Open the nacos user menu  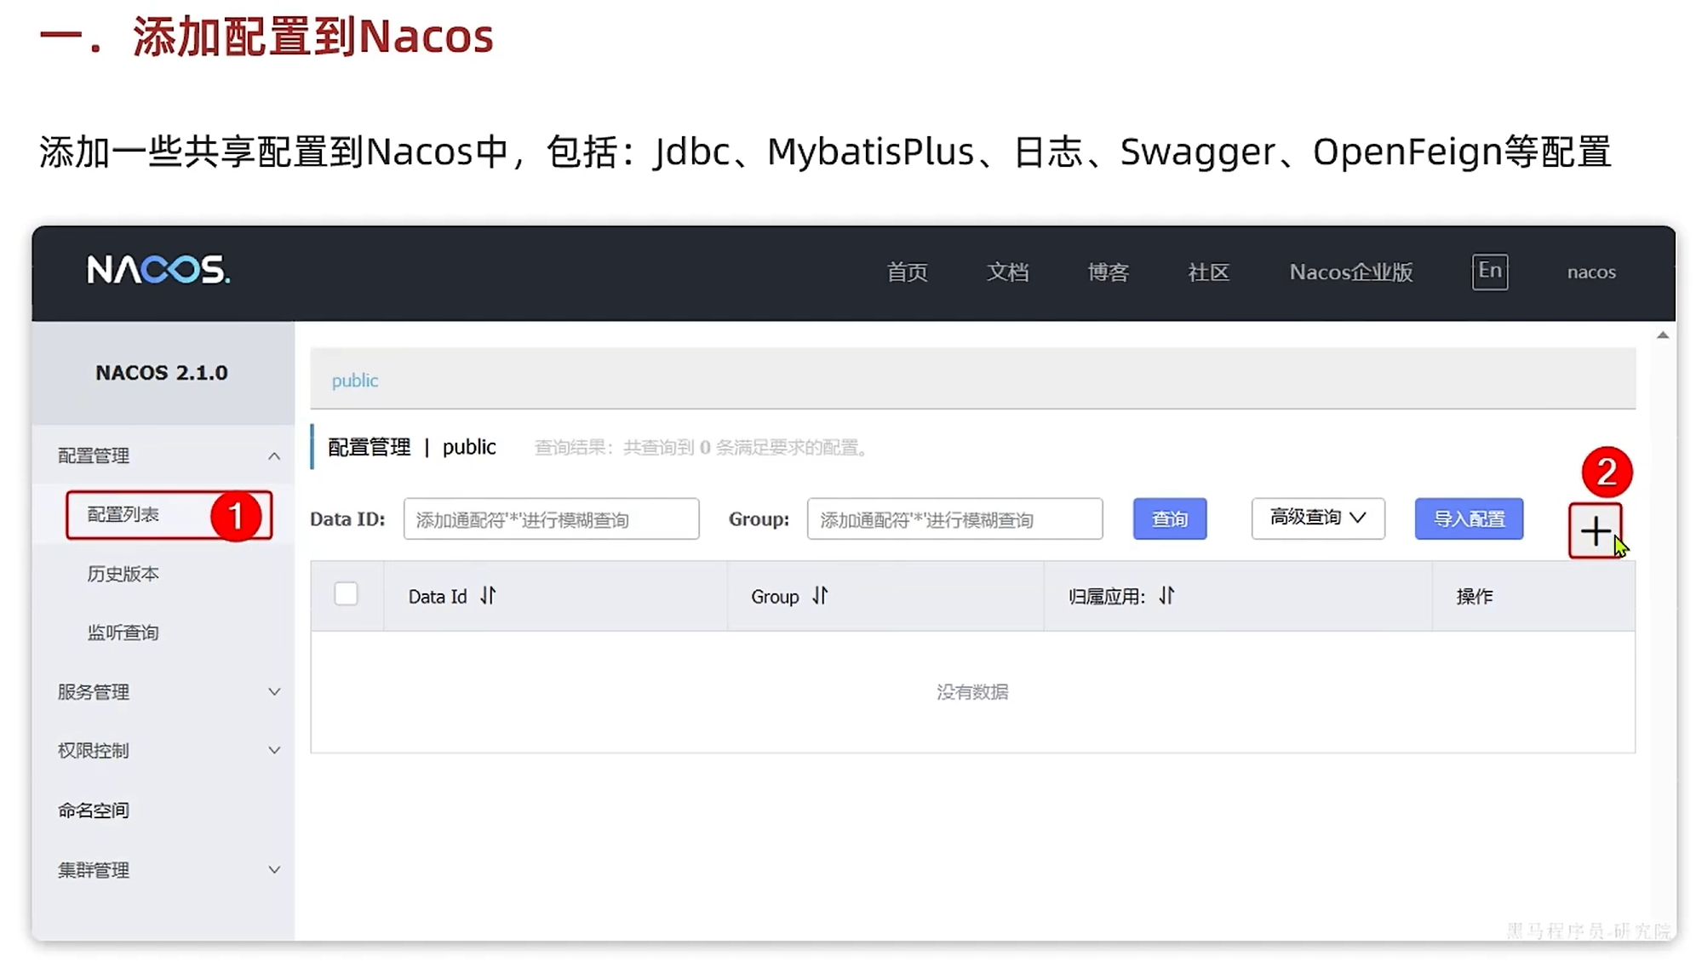1591,272
